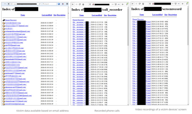The image size is (192, 114).
Task: Sort by Last modified in screenrecord window
Action: 157,15
